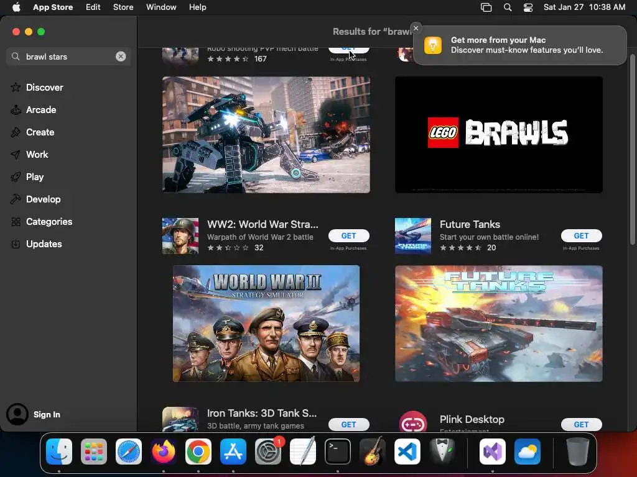
Task: Browse Categories in the sidebar
Action: 49,221
